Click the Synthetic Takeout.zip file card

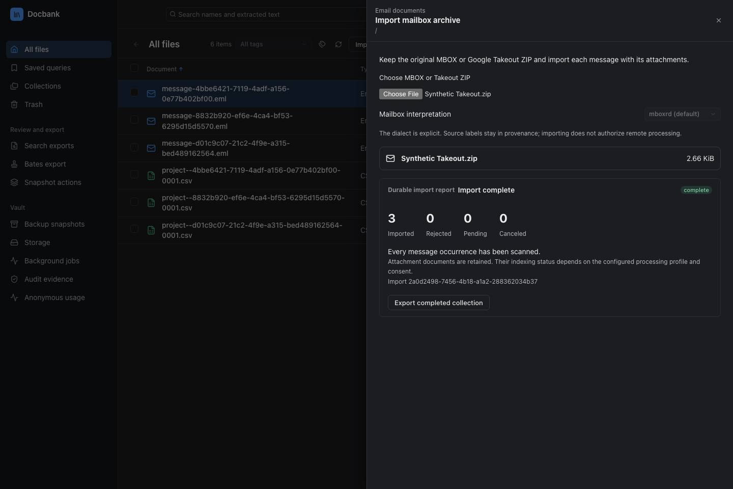[550, 158]
